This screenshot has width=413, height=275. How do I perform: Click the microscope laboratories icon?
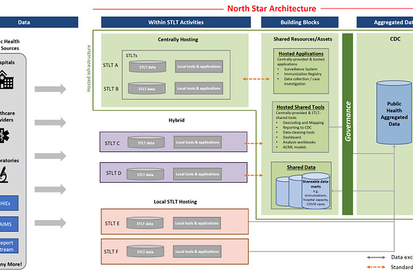coord(3,175)
